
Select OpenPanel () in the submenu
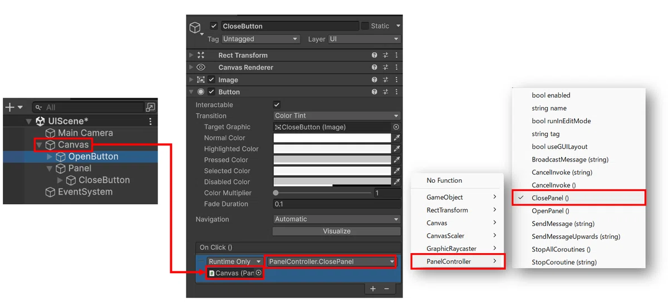tap(578, 211)
